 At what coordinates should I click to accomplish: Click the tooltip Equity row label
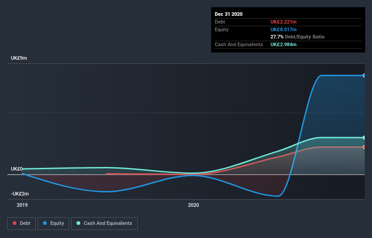[222, 29]
